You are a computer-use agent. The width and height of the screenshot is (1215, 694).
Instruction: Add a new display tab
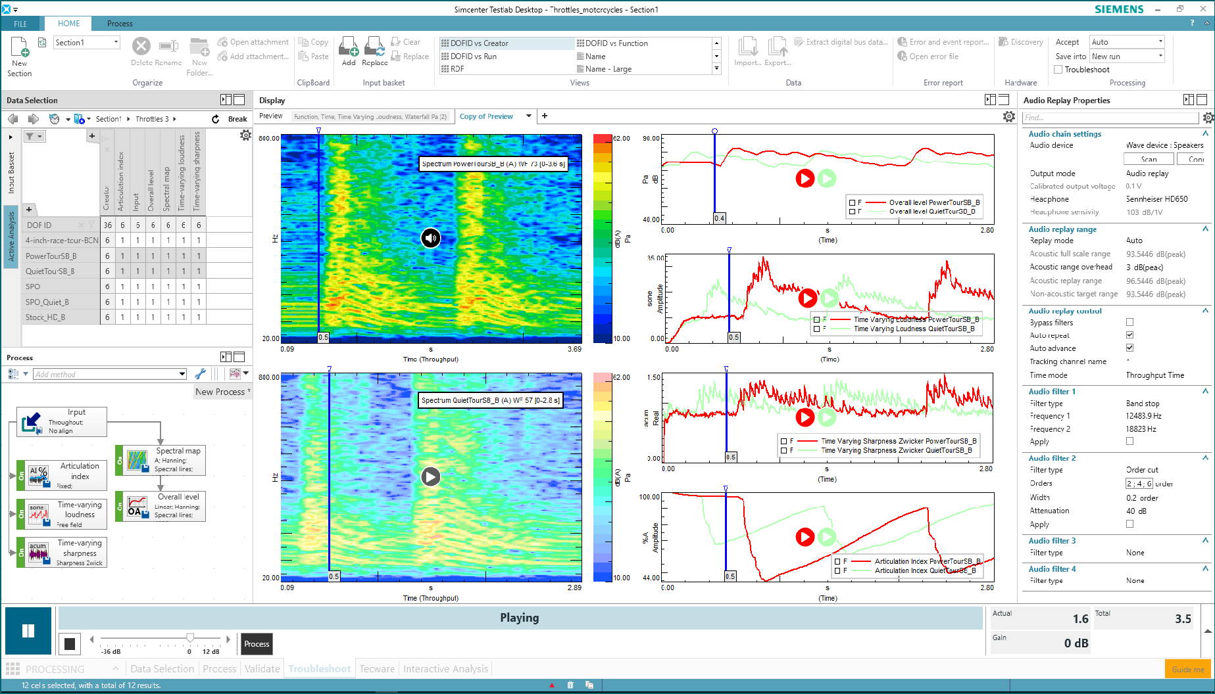click(x=545, y=116)
